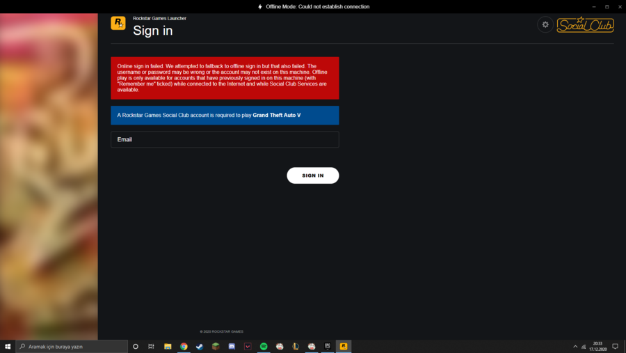
Task: Open the red V icon in taskbar
Action: coord(248,346)
